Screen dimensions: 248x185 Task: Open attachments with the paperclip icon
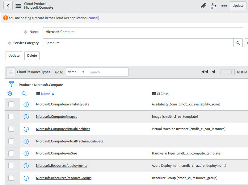(x=204, y=6)
